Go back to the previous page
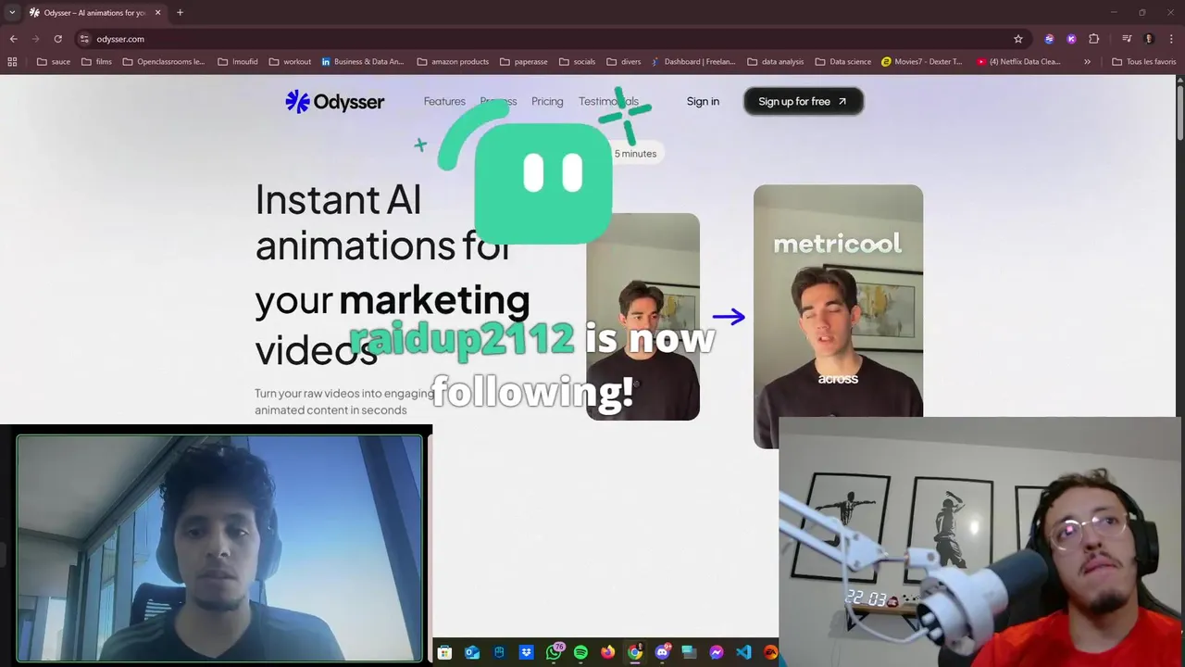The image size is (1185, 667). [x=13, y=39]
